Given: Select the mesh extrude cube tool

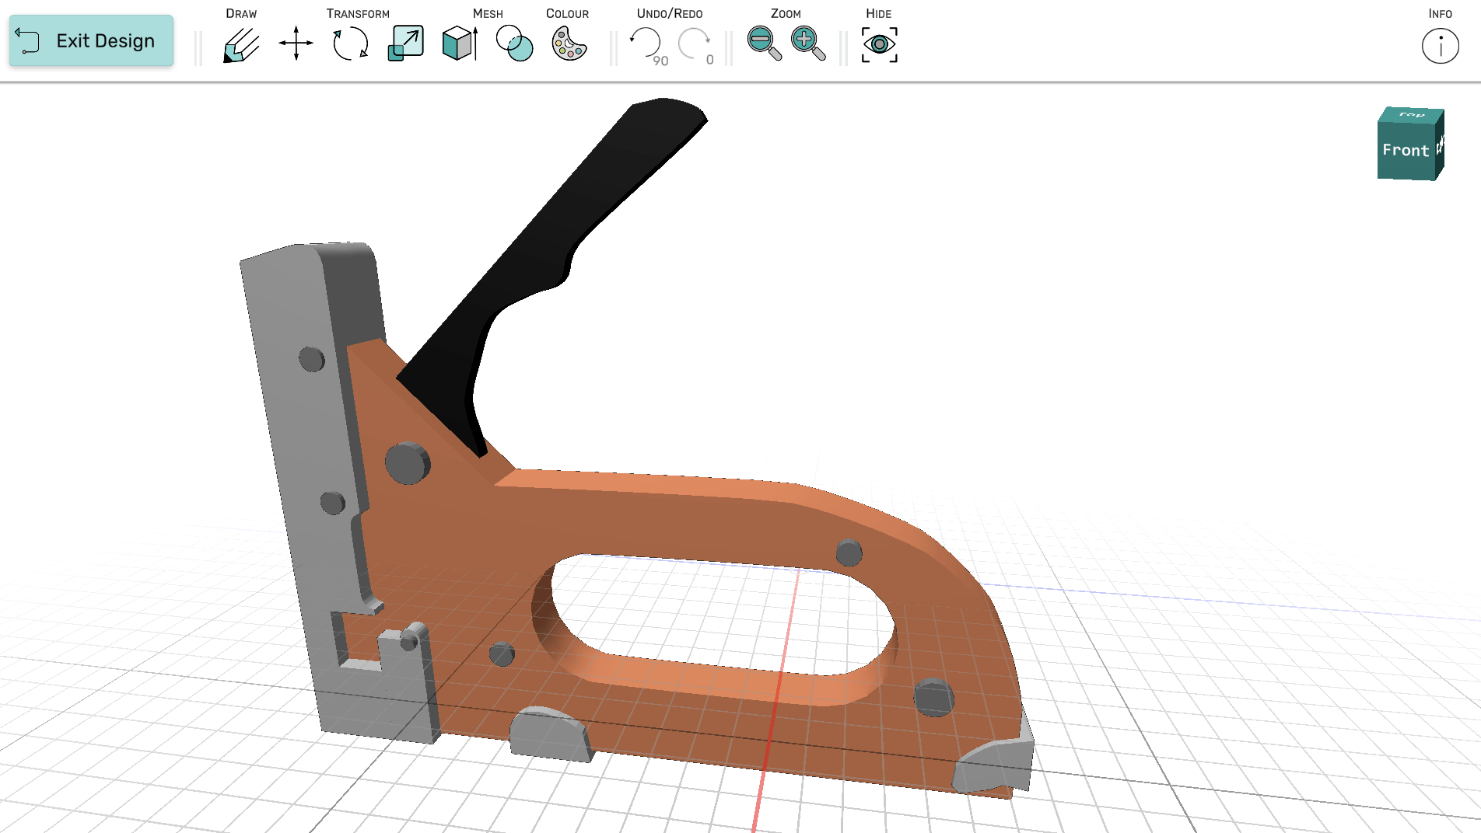Looking at the screenshot, I should click(x=460, y=44).
